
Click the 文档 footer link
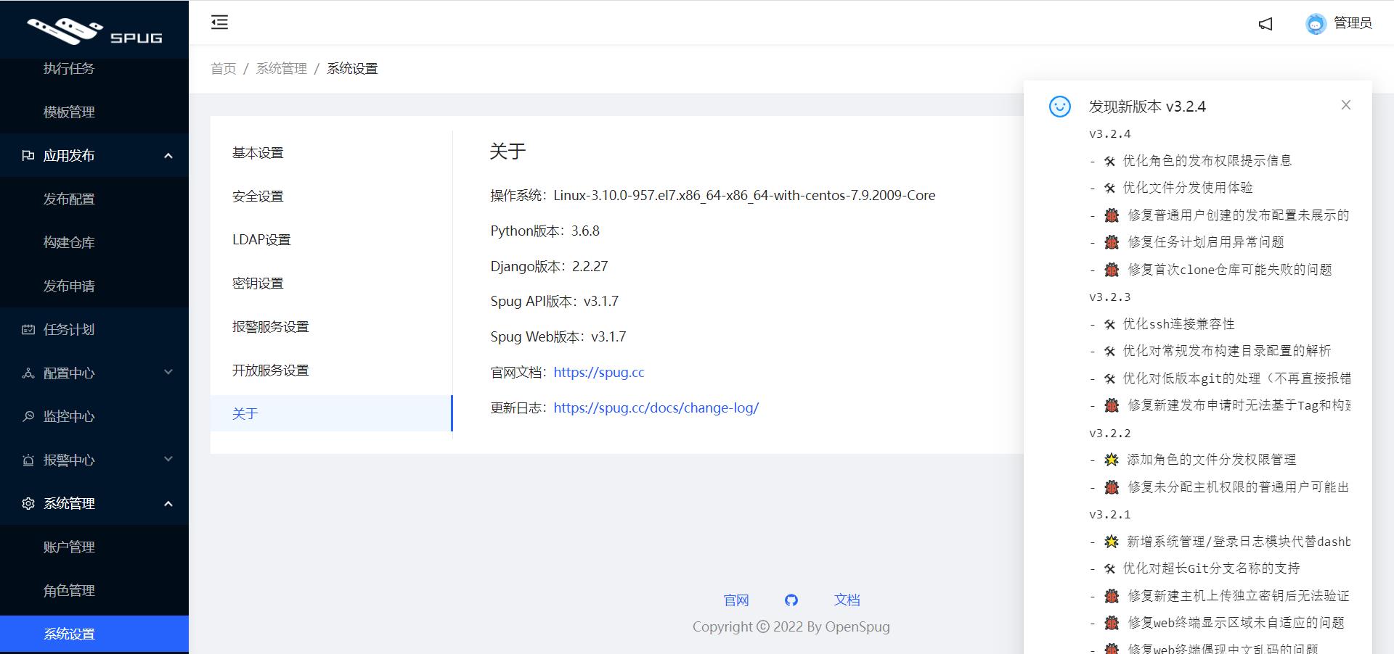tap(847, 600)
